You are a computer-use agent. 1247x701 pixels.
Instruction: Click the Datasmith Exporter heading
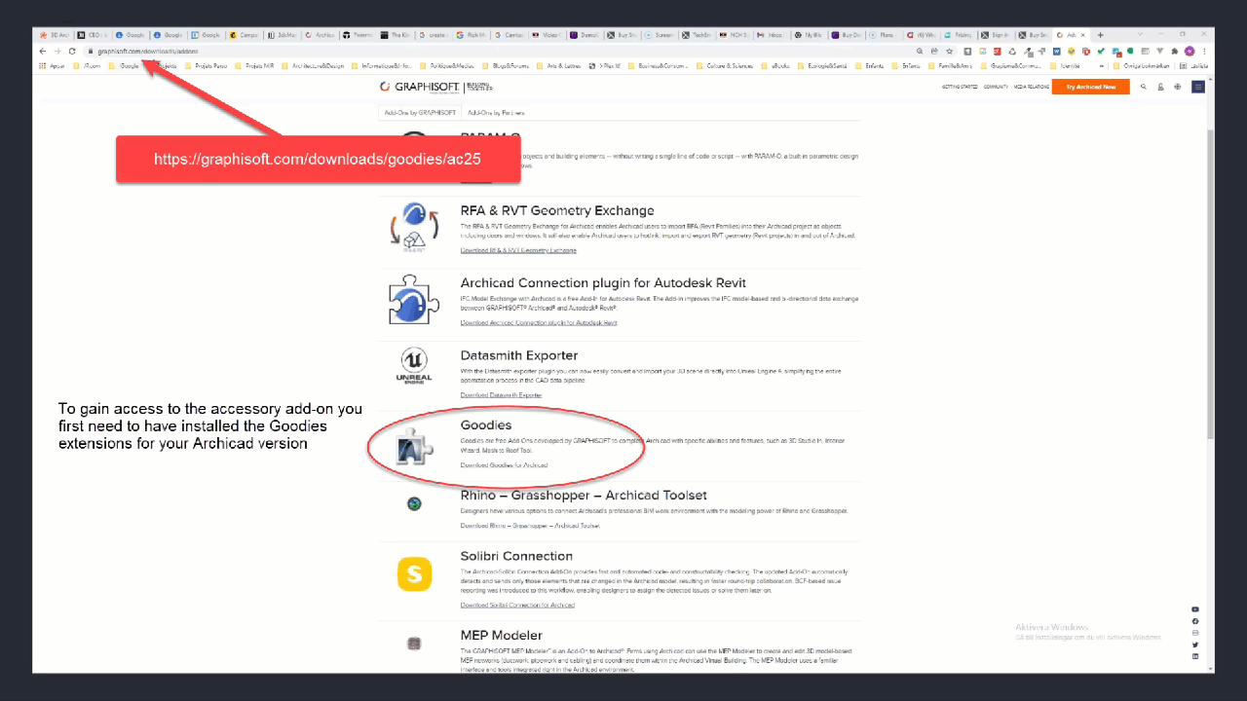point(519,355)
